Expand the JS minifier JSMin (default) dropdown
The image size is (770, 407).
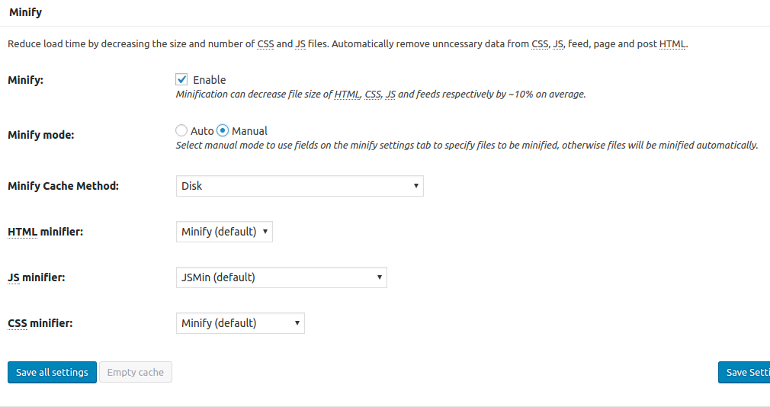[281, 277]
